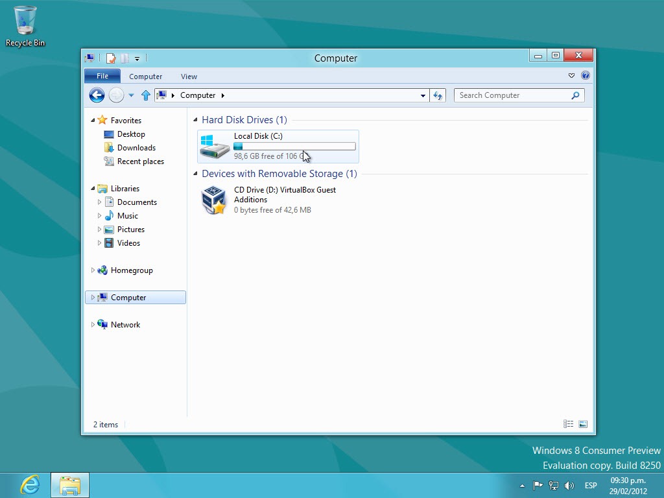Click the Local Disk usage bar

(x=294, y=146)
